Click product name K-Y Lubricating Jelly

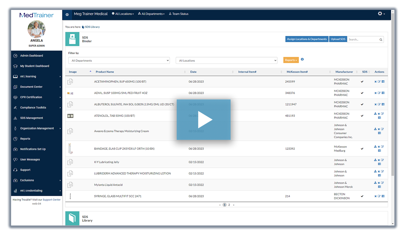pyautogui.click(x=107, y=162)
